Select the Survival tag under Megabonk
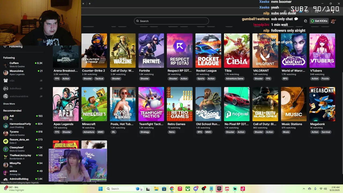Screen dimensions: 343x193 [x=326, y=132]
